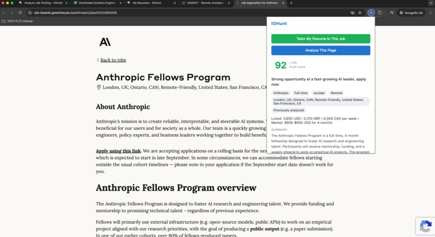
Task: Close the Analyze Job Posting tab
Action: [66, 3]
